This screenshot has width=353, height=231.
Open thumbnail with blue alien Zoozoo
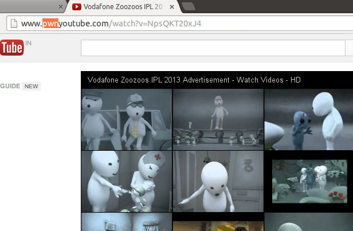[x=309, y=119]
